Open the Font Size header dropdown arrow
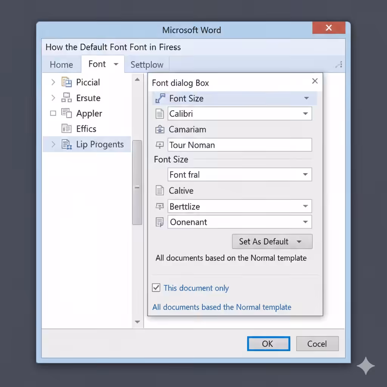Image resolution: width=387 pixels, height=387 pixels. (307, 98)
